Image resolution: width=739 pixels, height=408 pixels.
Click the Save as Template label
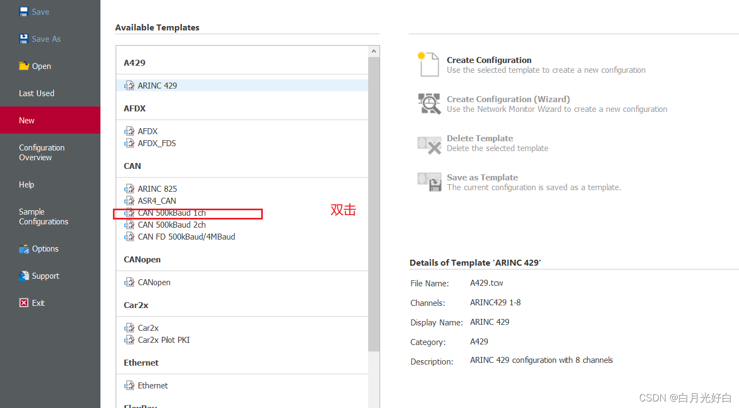[x=482, y=177]
